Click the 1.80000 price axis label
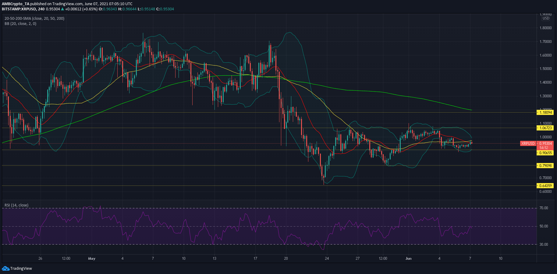 [545, 28]
